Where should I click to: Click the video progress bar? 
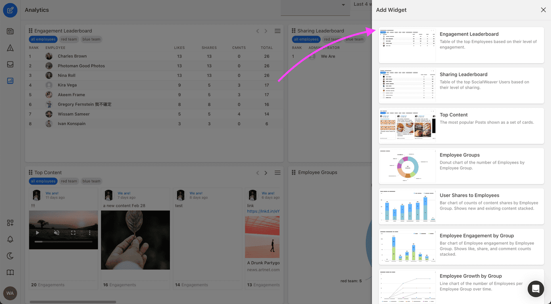(x=63, y=242)
